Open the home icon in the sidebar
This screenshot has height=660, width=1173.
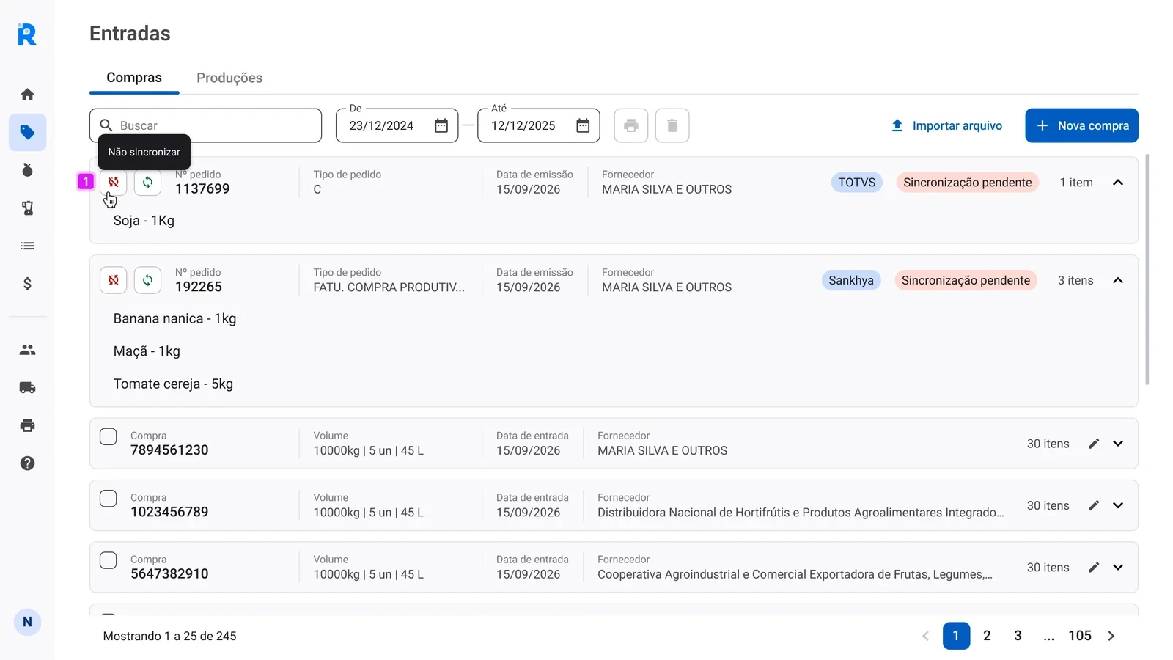(27, 94)
